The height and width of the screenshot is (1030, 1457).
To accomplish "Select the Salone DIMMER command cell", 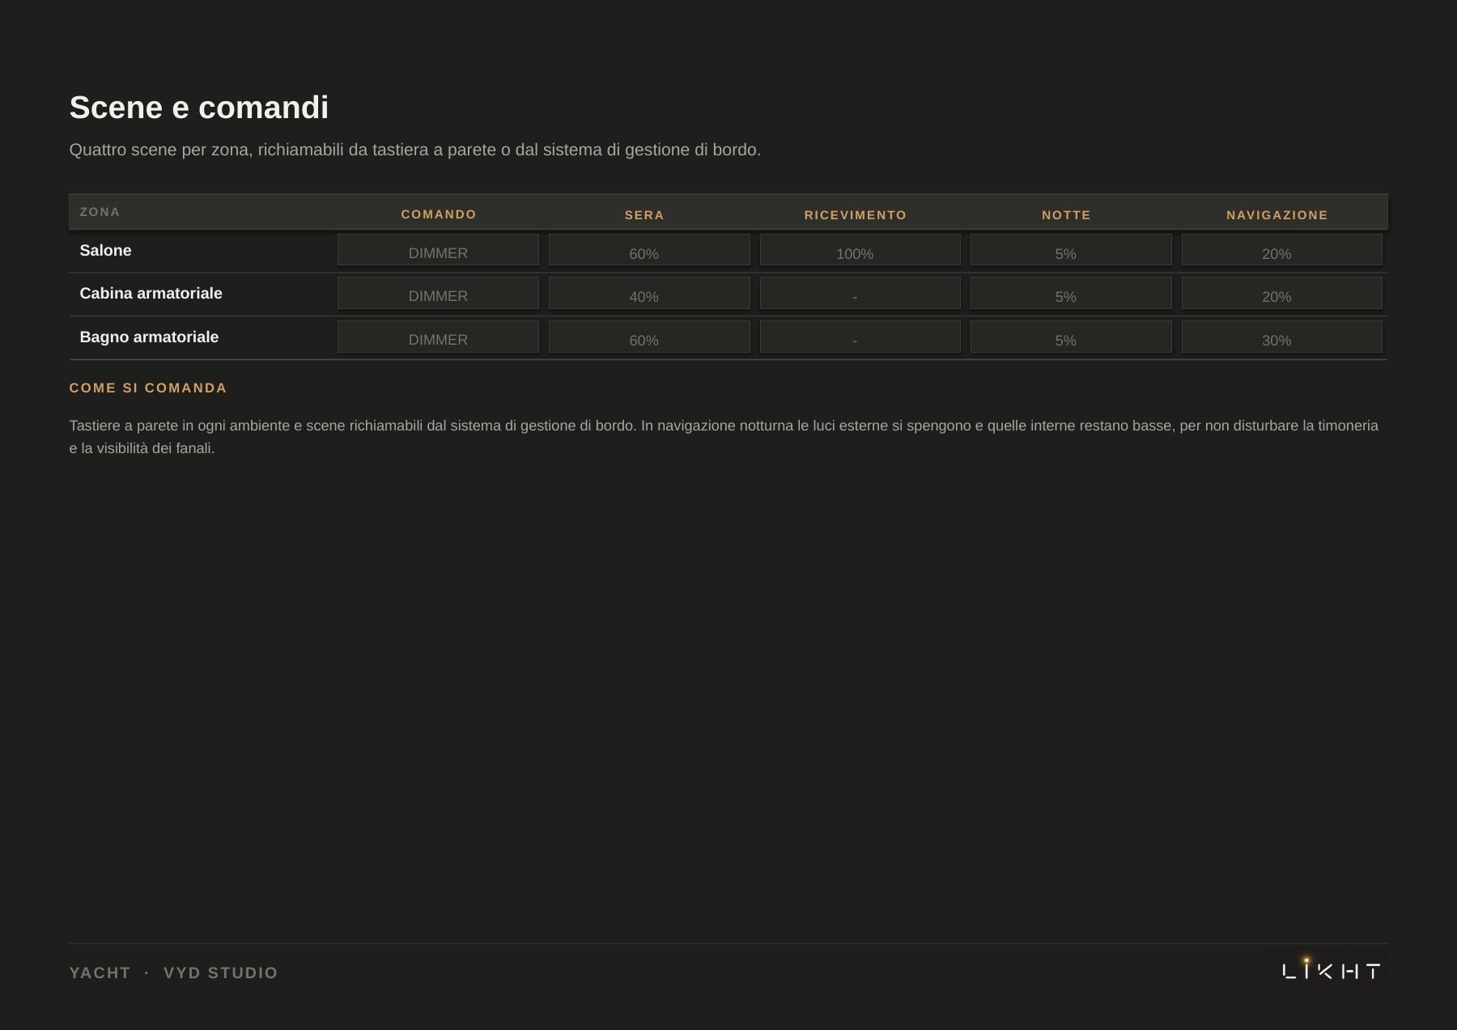I will click(438, 250).
